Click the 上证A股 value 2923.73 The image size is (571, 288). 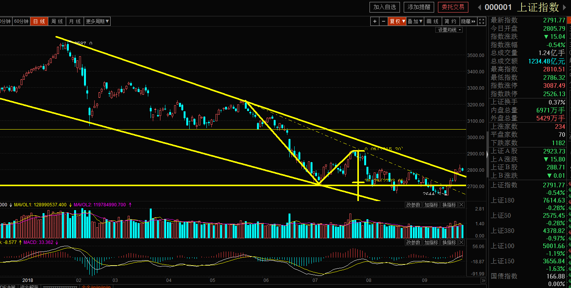554,151
